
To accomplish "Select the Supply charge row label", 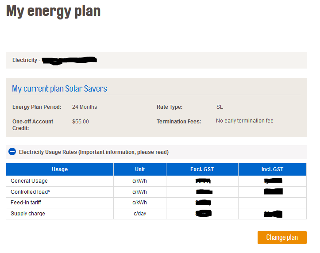I will click(x=28, y=214).
